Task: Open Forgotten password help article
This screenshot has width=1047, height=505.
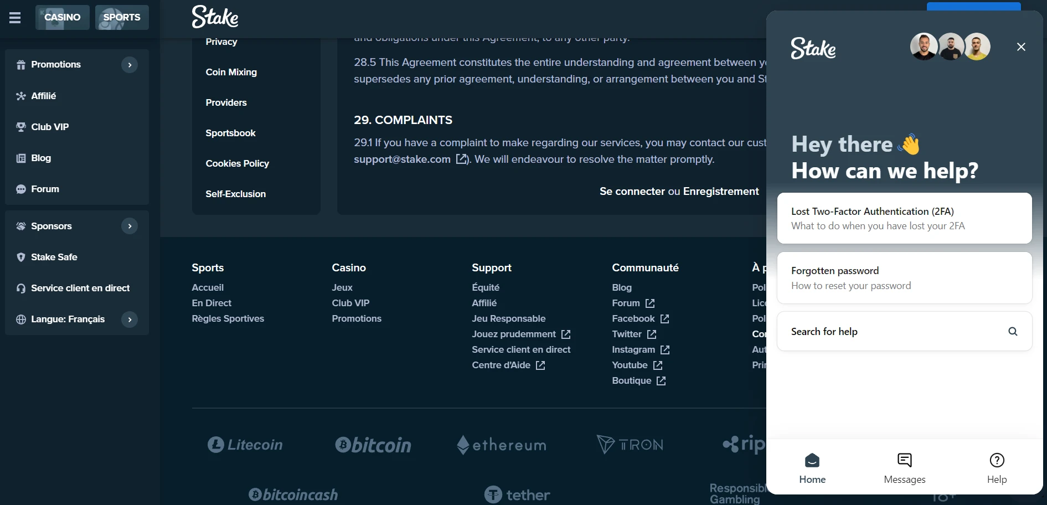Action: [904, 278]
